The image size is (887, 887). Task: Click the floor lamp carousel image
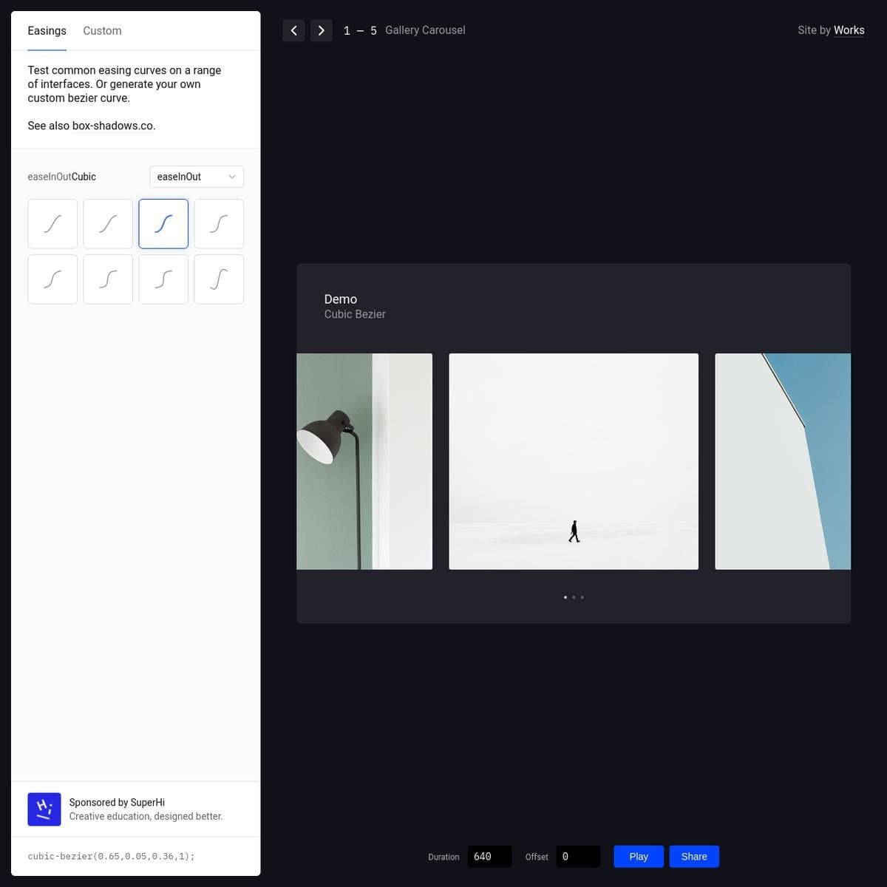[x=364, y=461]
